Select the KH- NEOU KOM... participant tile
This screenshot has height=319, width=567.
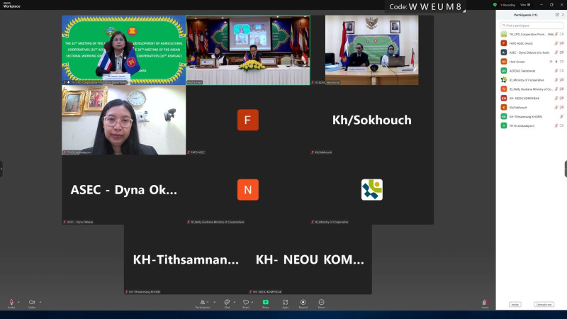[310, 259]
